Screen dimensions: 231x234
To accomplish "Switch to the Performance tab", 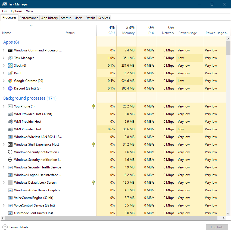I will point(29,18).
